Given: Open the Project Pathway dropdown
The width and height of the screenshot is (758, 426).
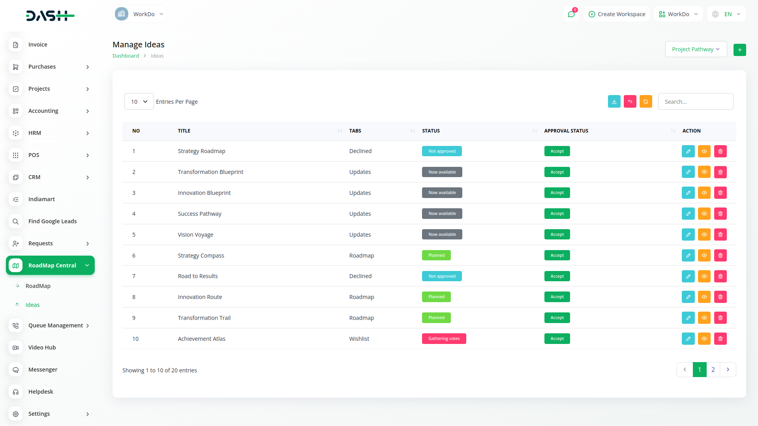Looking at the screenshot, I should pyautogui.click(x=696, y=49).
